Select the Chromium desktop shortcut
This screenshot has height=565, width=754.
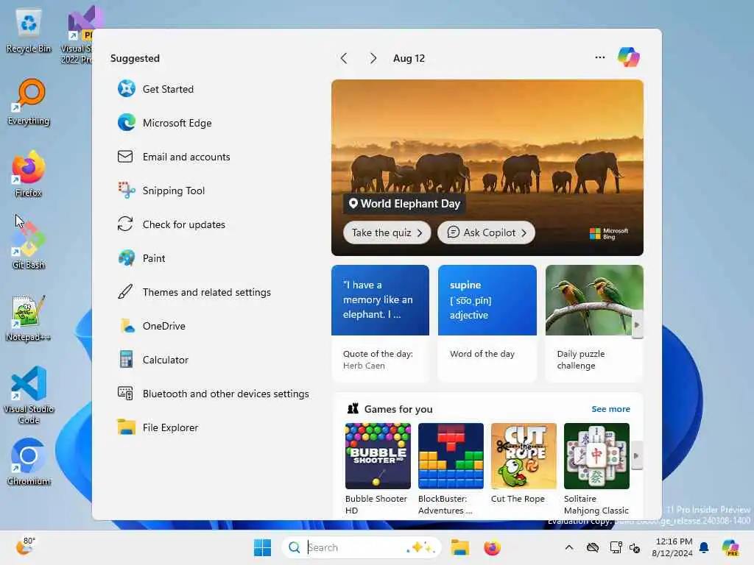pos(29,462)
